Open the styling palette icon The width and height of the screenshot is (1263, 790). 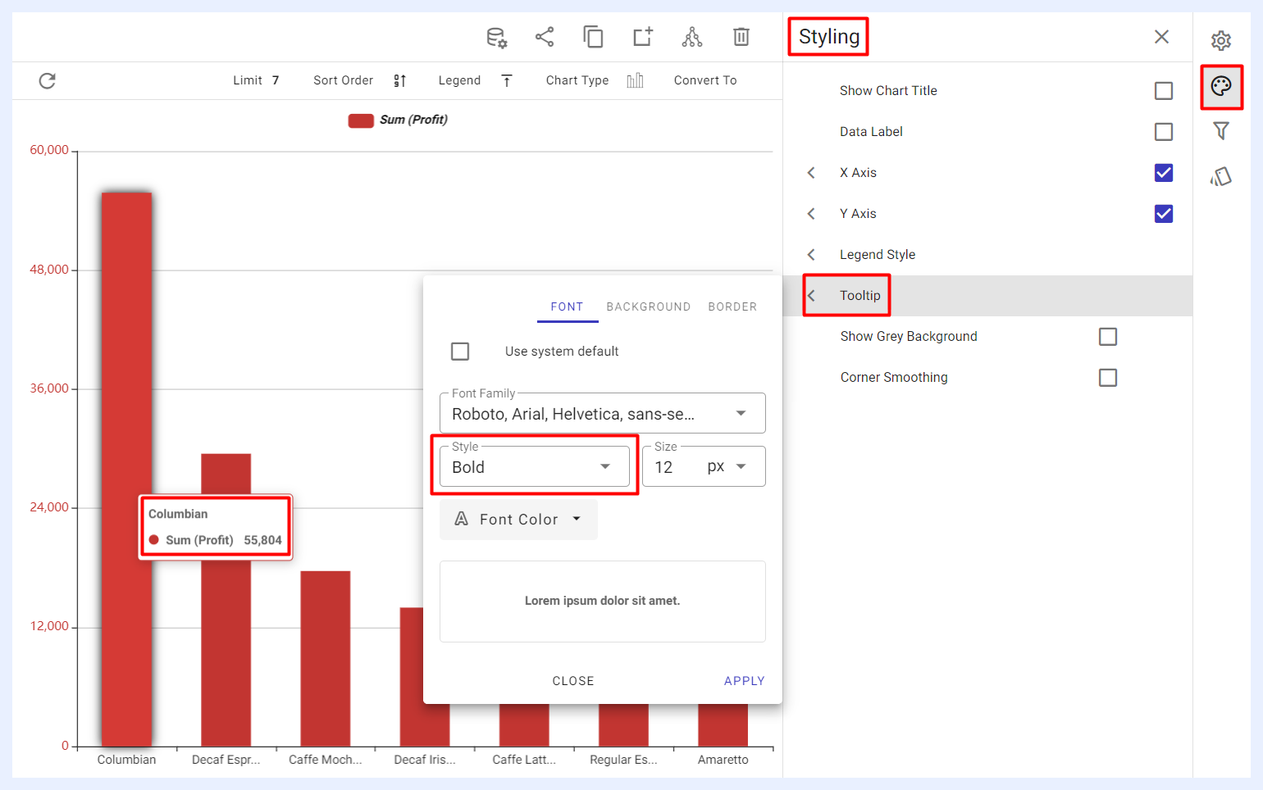click(x=1221, y=86)
